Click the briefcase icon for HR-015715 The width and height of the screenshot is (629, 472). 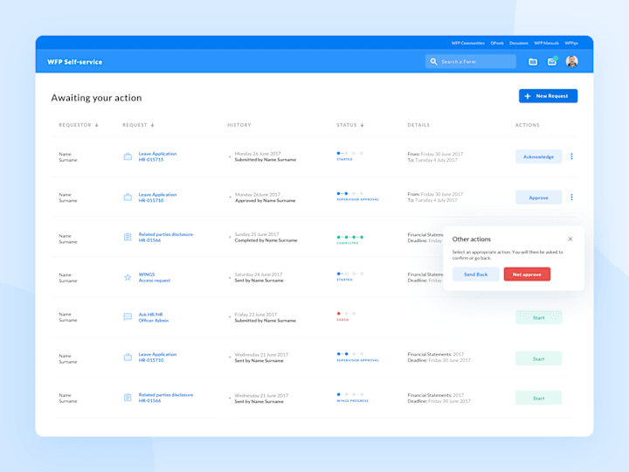point(128,156)
